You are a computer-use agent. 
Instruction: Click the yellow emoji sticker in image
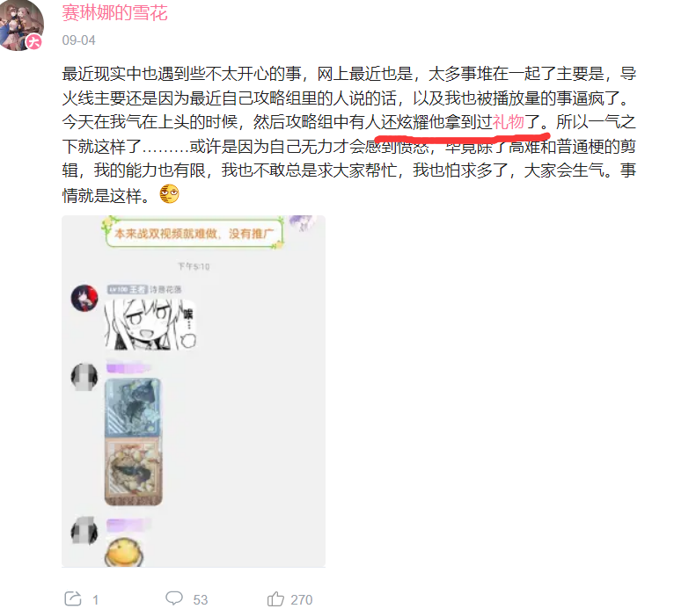(124, 552)
